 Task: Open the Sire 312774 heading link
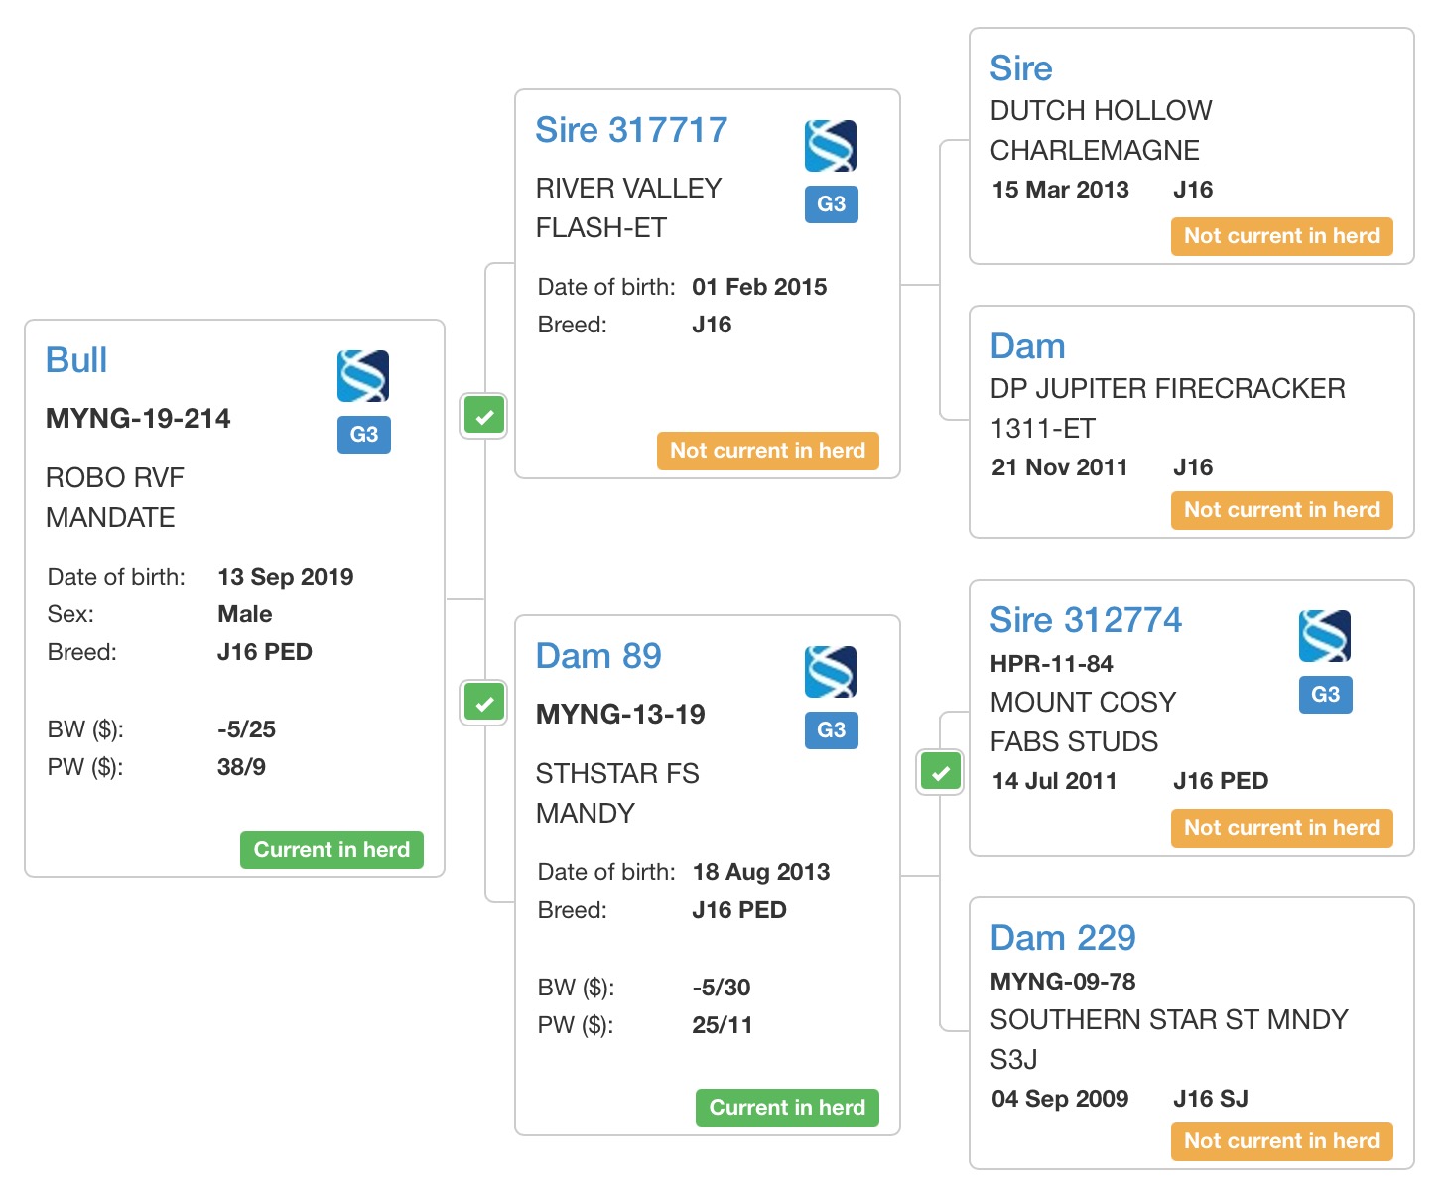[1086, 620]
